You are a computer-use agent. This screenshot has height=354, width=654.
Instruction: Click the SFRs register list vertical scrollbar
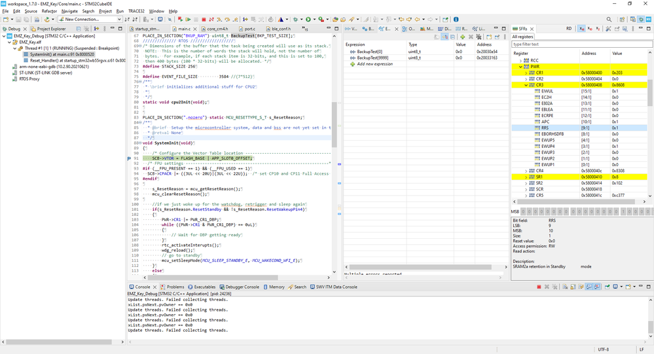(x=650, y=92)
